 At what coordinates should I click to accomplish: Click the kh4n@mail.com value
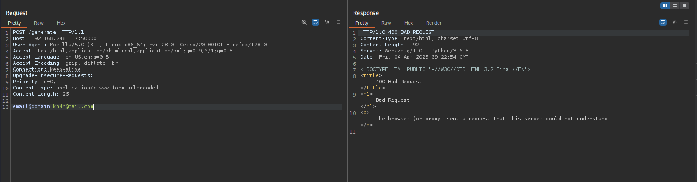point(73,106)
